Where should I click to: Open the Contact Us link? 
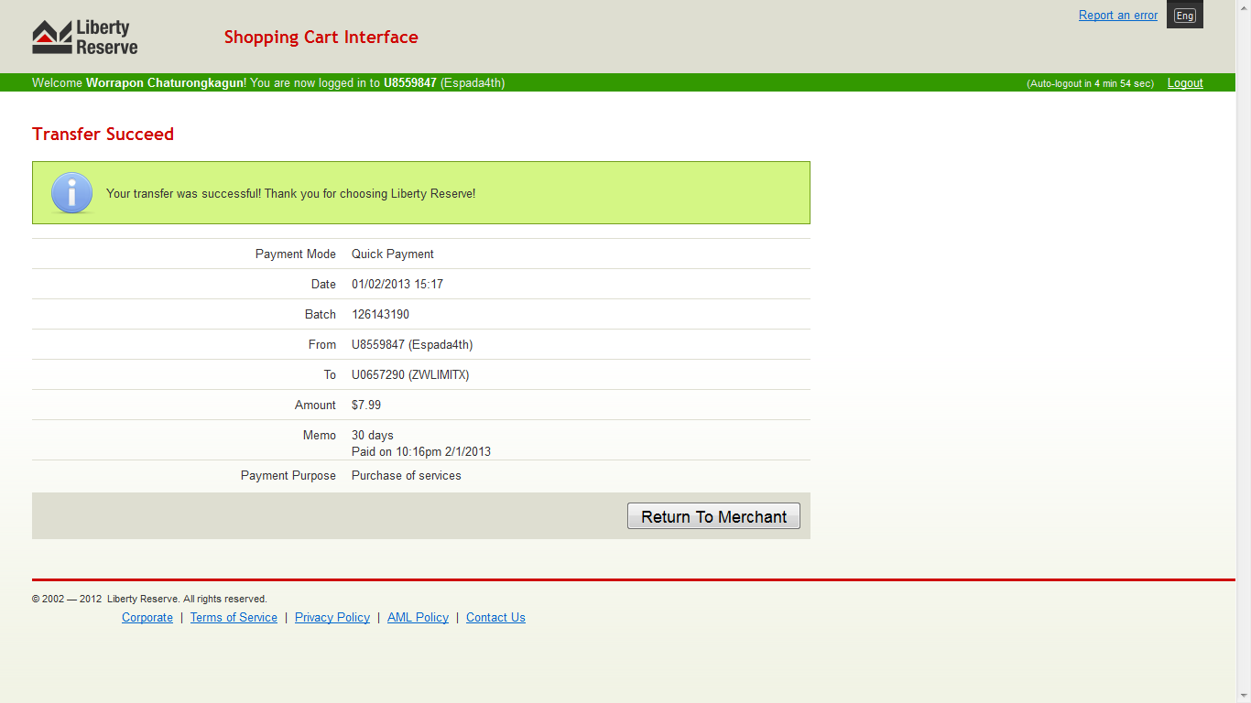point(495,618)
